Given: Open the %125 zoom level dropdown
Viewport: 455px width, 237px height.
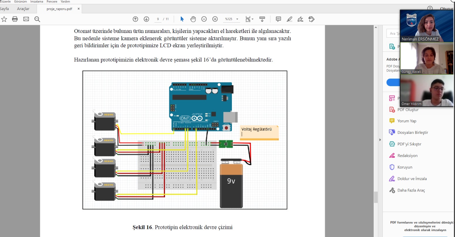Looking at the screenshot, I should click(237, 19).
